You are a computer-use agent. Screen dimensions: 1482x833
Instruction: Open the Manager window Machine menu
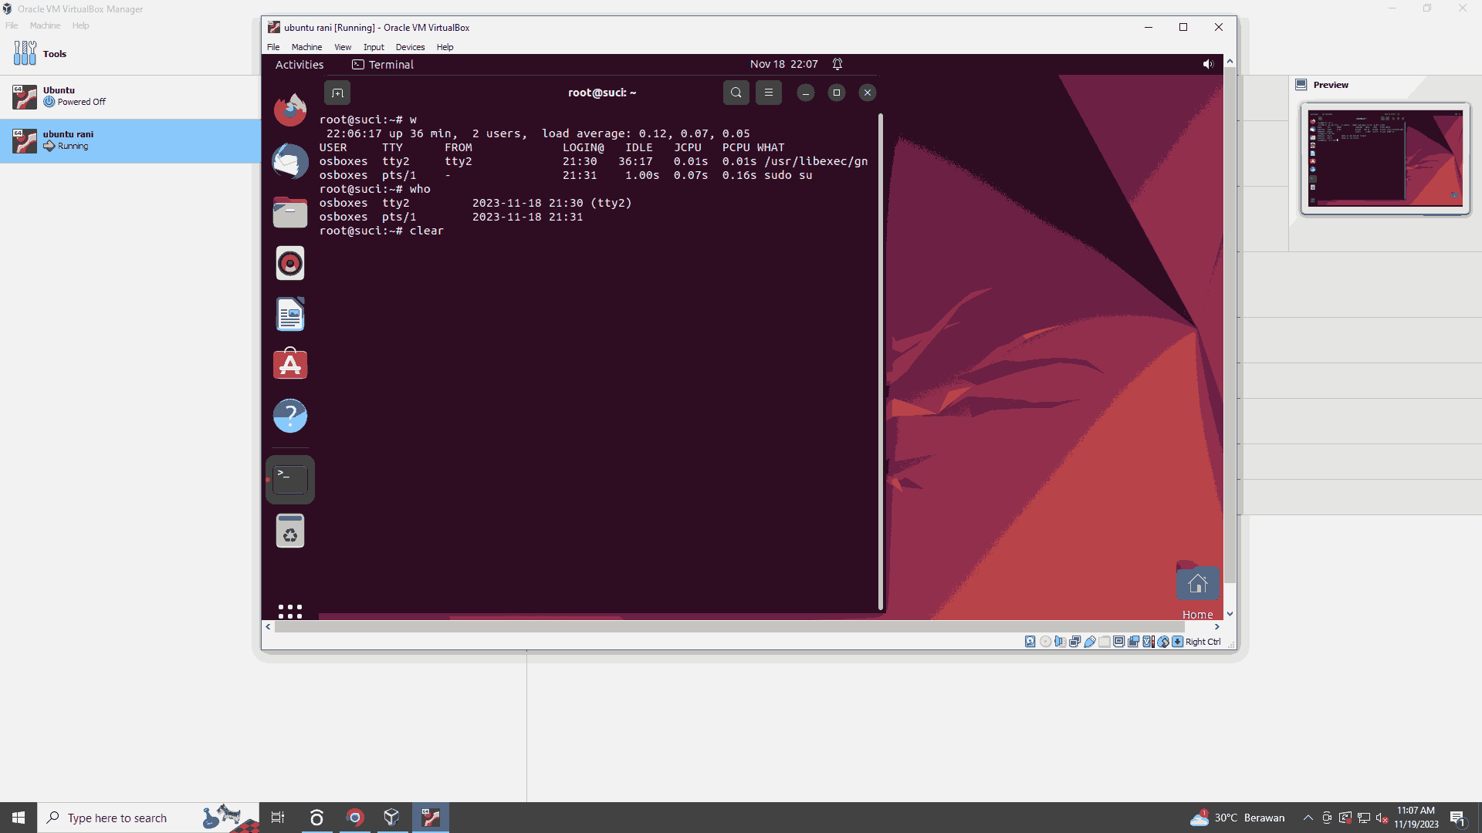point(45,25)
